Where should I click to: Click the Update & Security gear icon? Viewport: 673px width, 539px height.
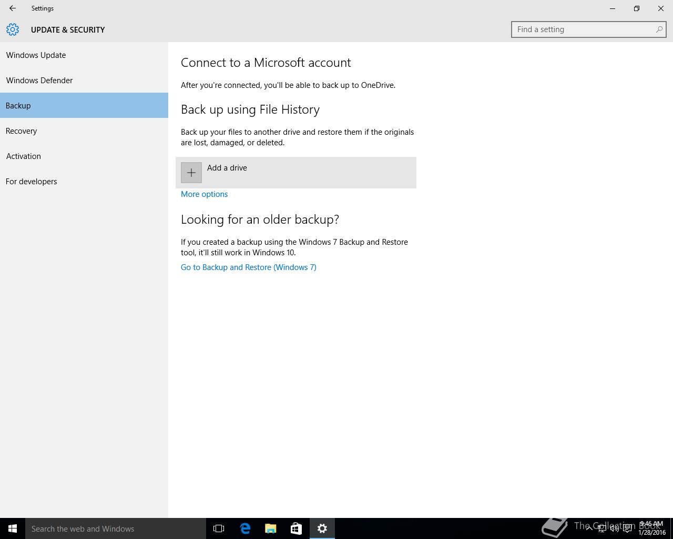point(13,29)
